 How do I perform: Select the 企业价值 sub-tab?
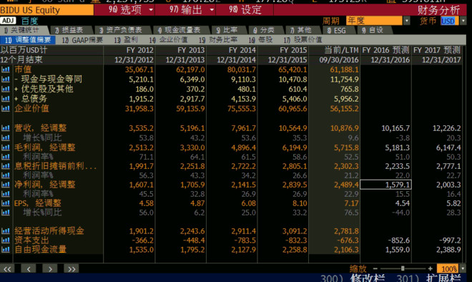tap(168, 40)
